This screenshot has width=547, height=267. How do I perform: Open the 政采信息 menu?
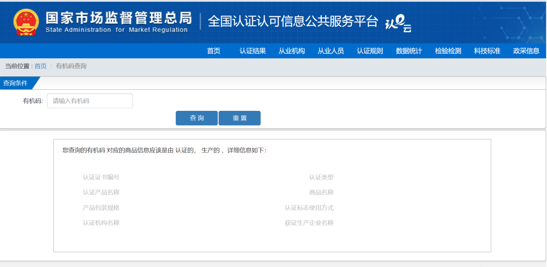[526, 51]
